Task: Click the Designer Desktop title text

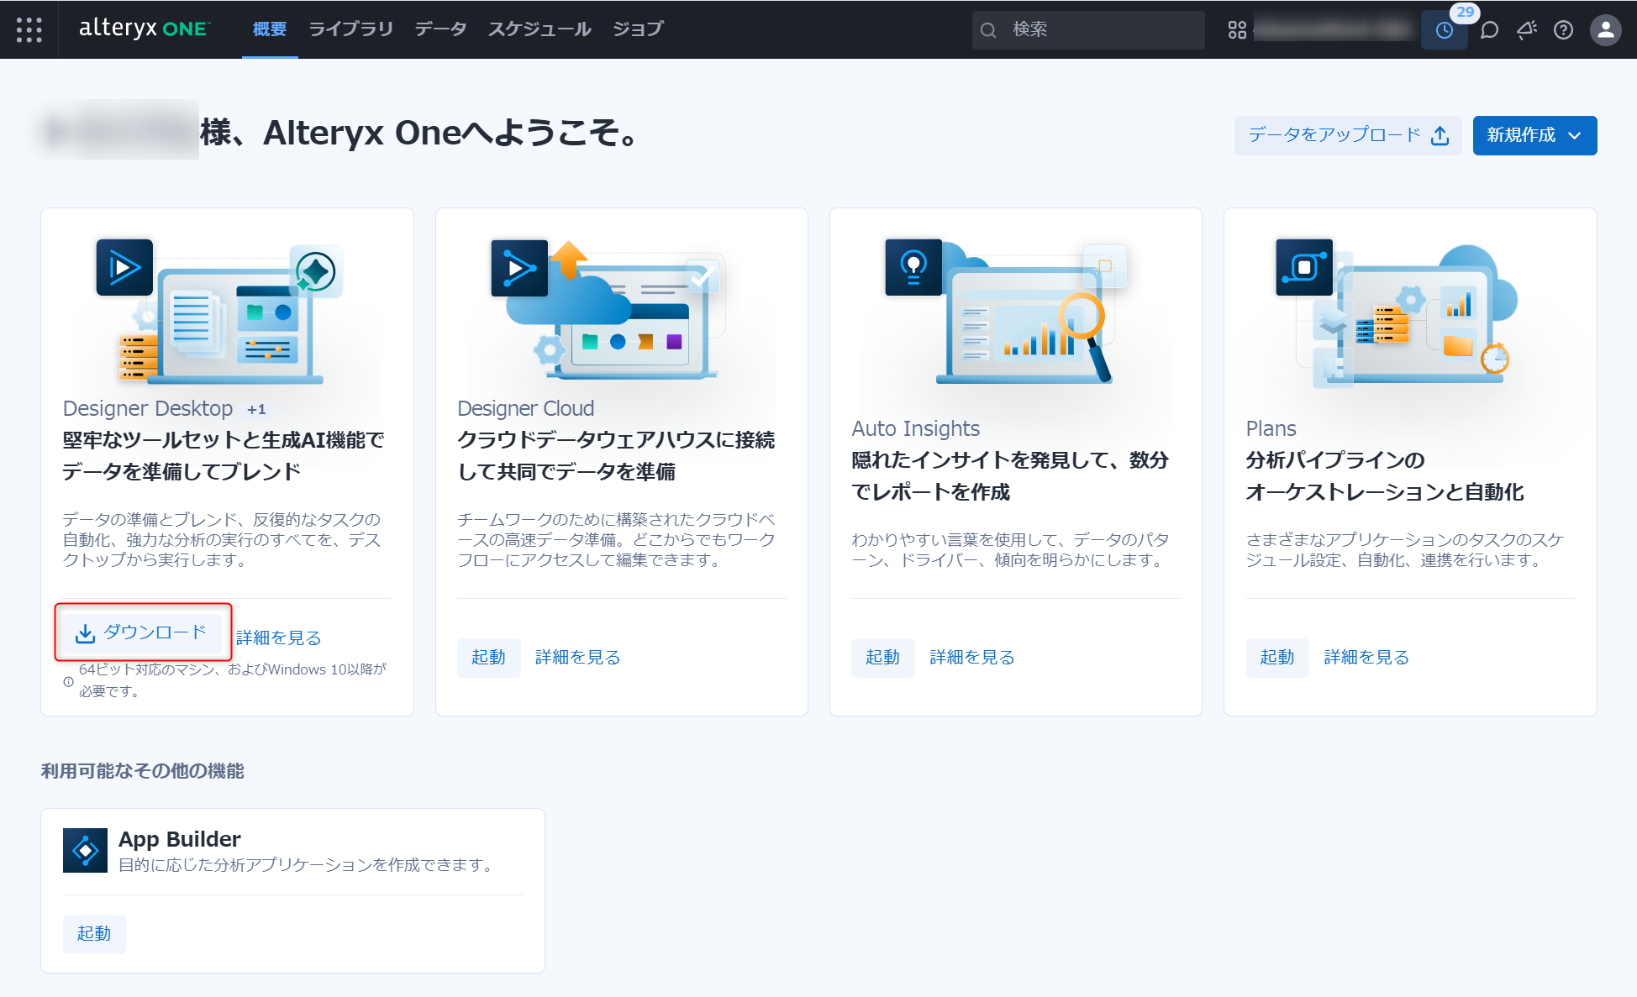Action: 148,409
